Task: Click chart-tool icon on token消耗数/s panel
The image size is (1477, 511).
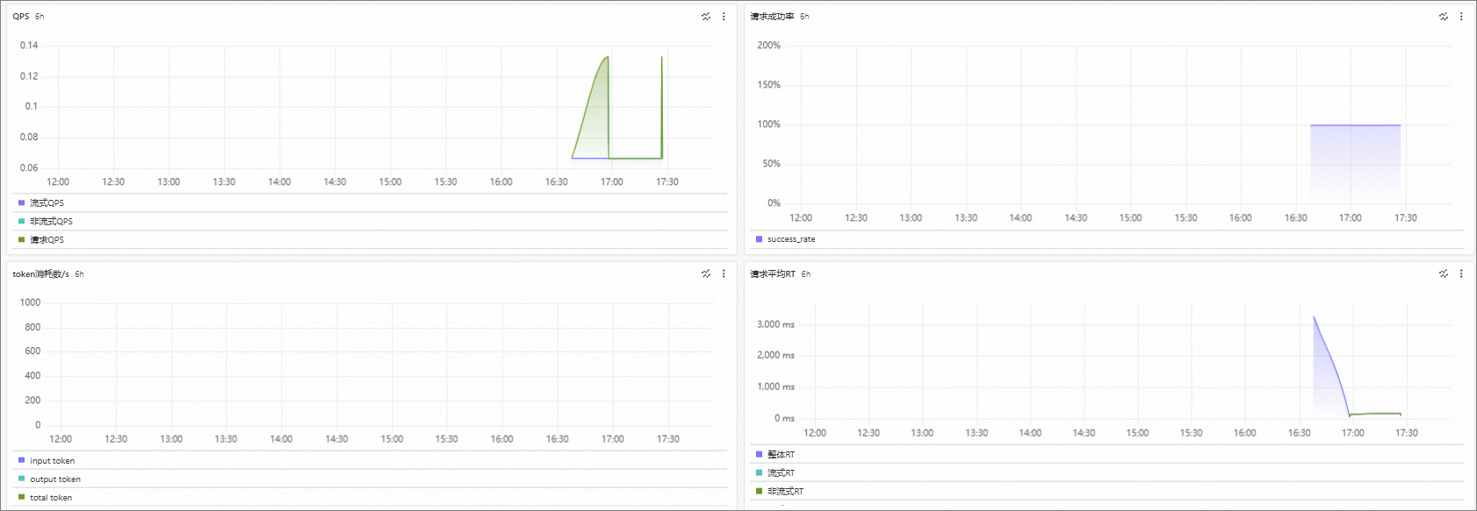Action: [x=706, y=273]
